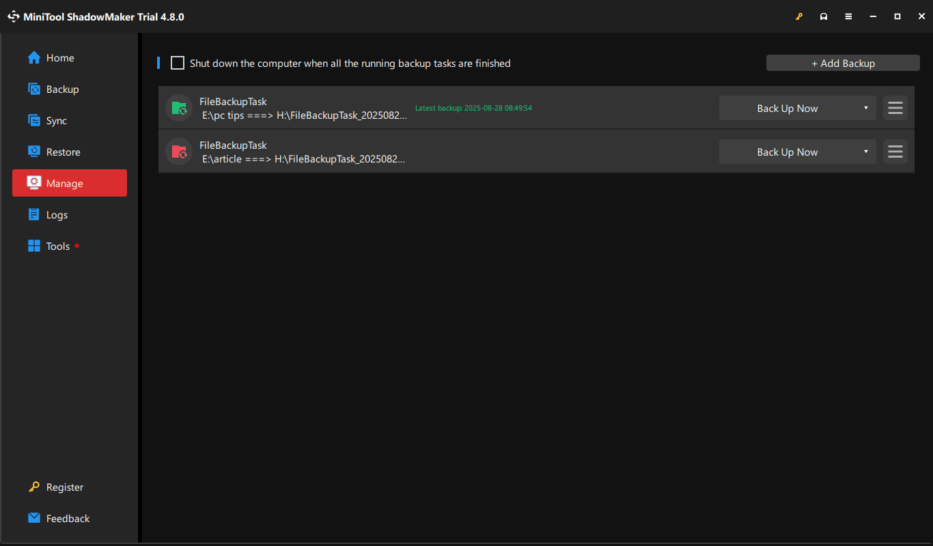Click the green folder icon of pc tips task
This screenshot has width=933, height=546.
pos(179,108)
